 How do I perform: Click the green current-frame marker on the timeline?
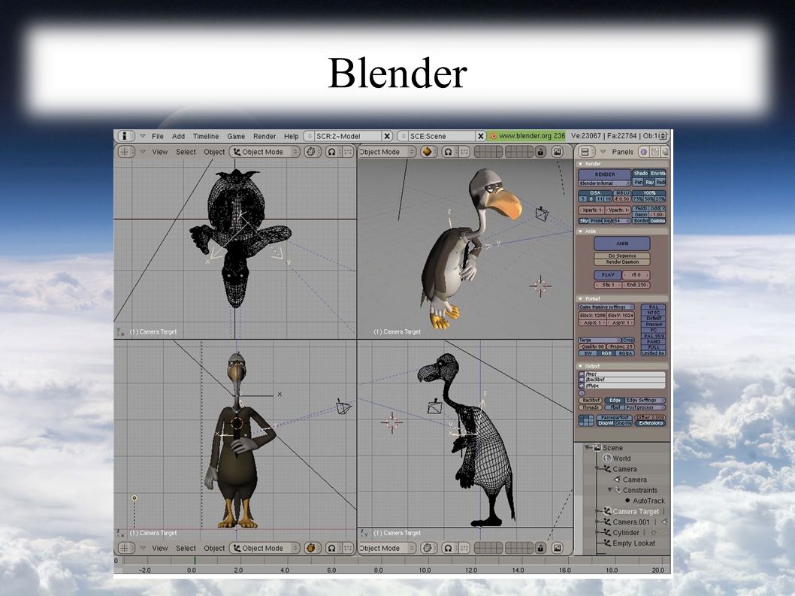pyautogui.click(x=195, y=561)
